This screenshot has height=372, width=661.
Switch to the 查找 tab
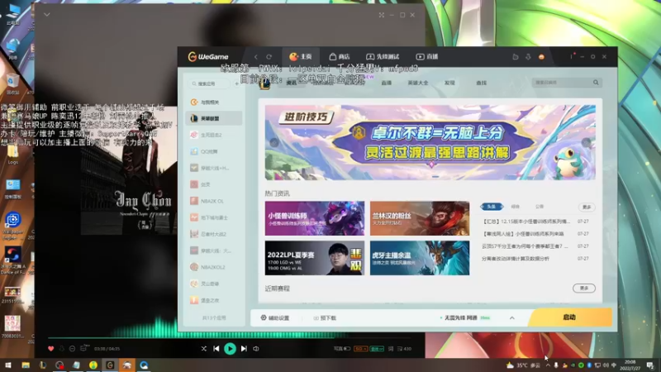(481, 83)
